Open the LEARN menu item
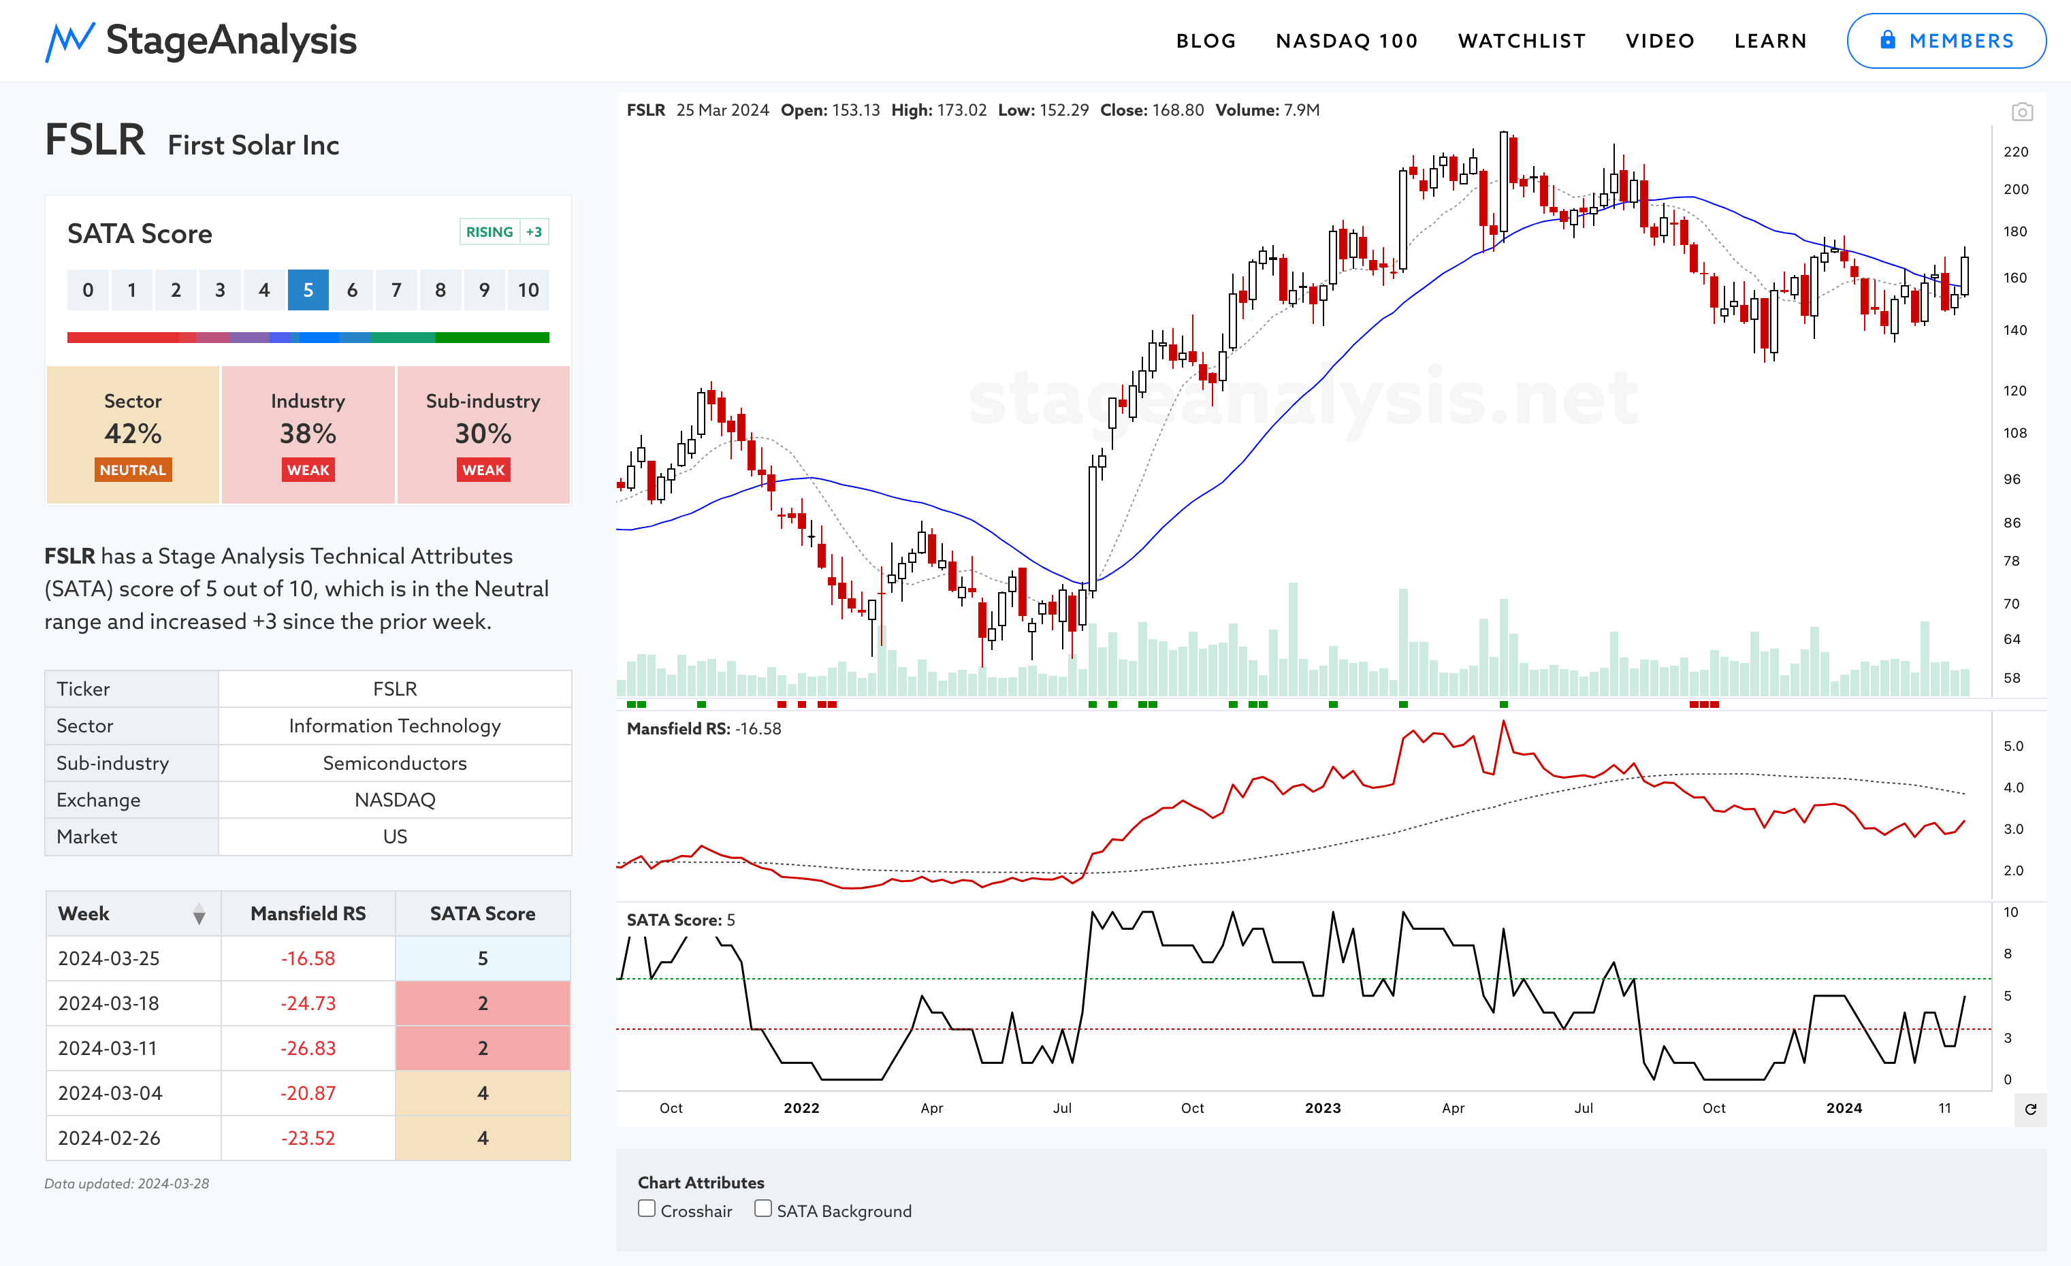Image resolution: width=2071 pixels, height=1266 pixels. click(x=1770, y=41)
